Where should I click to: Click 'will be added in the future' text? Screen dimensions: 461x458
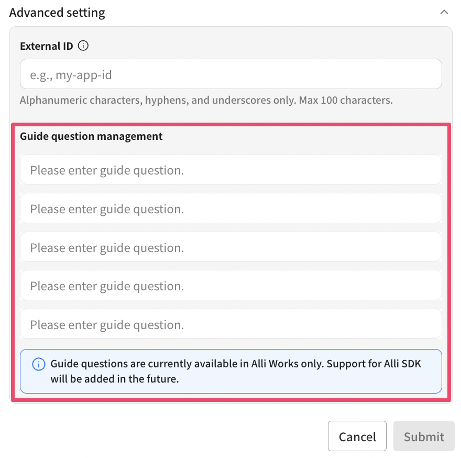pos(115,379)
